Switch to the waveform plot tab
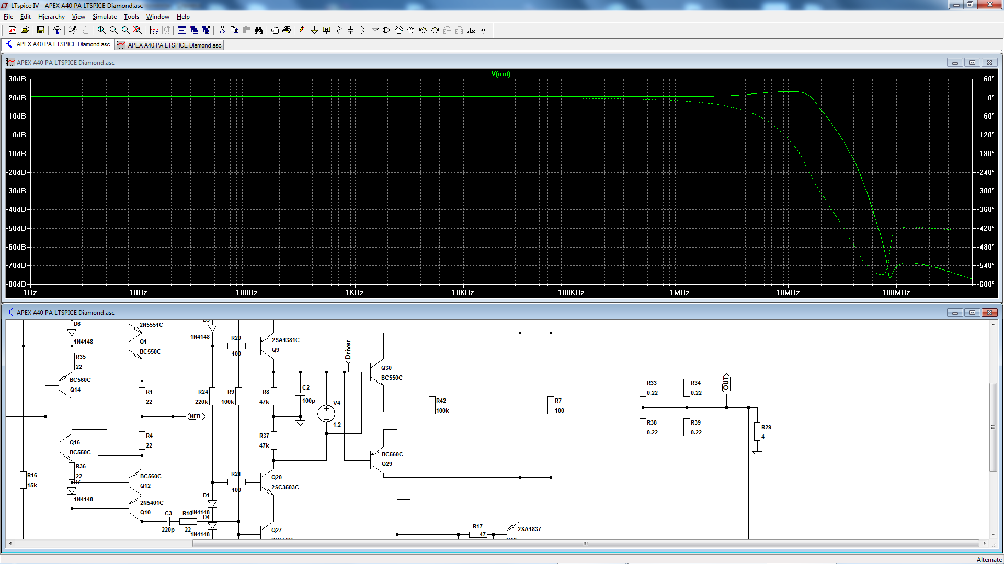 (169, 45)
